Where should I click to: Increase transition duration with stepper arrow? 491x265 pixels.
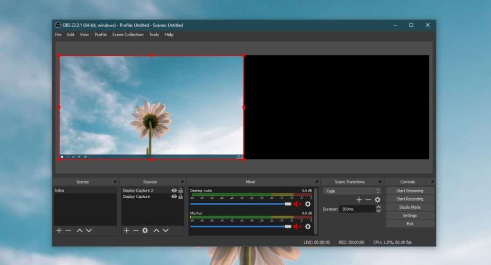click(x=378, y=207)
